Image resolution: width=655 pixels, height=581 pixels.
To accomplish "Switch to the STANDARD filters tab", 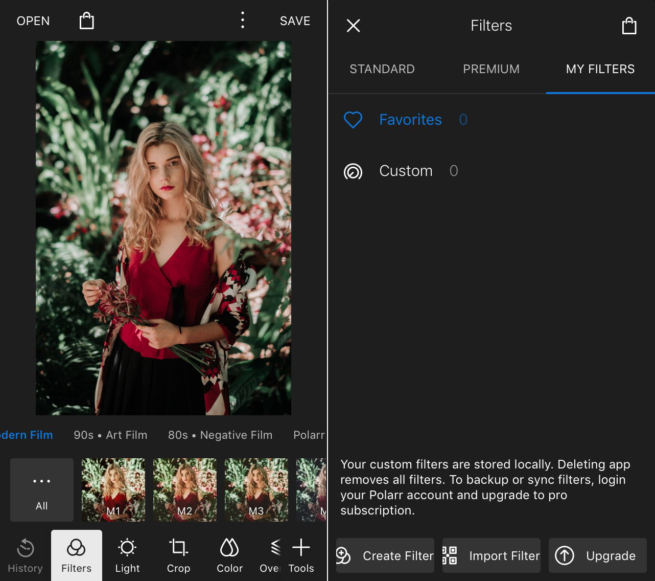I will point(382,69).
